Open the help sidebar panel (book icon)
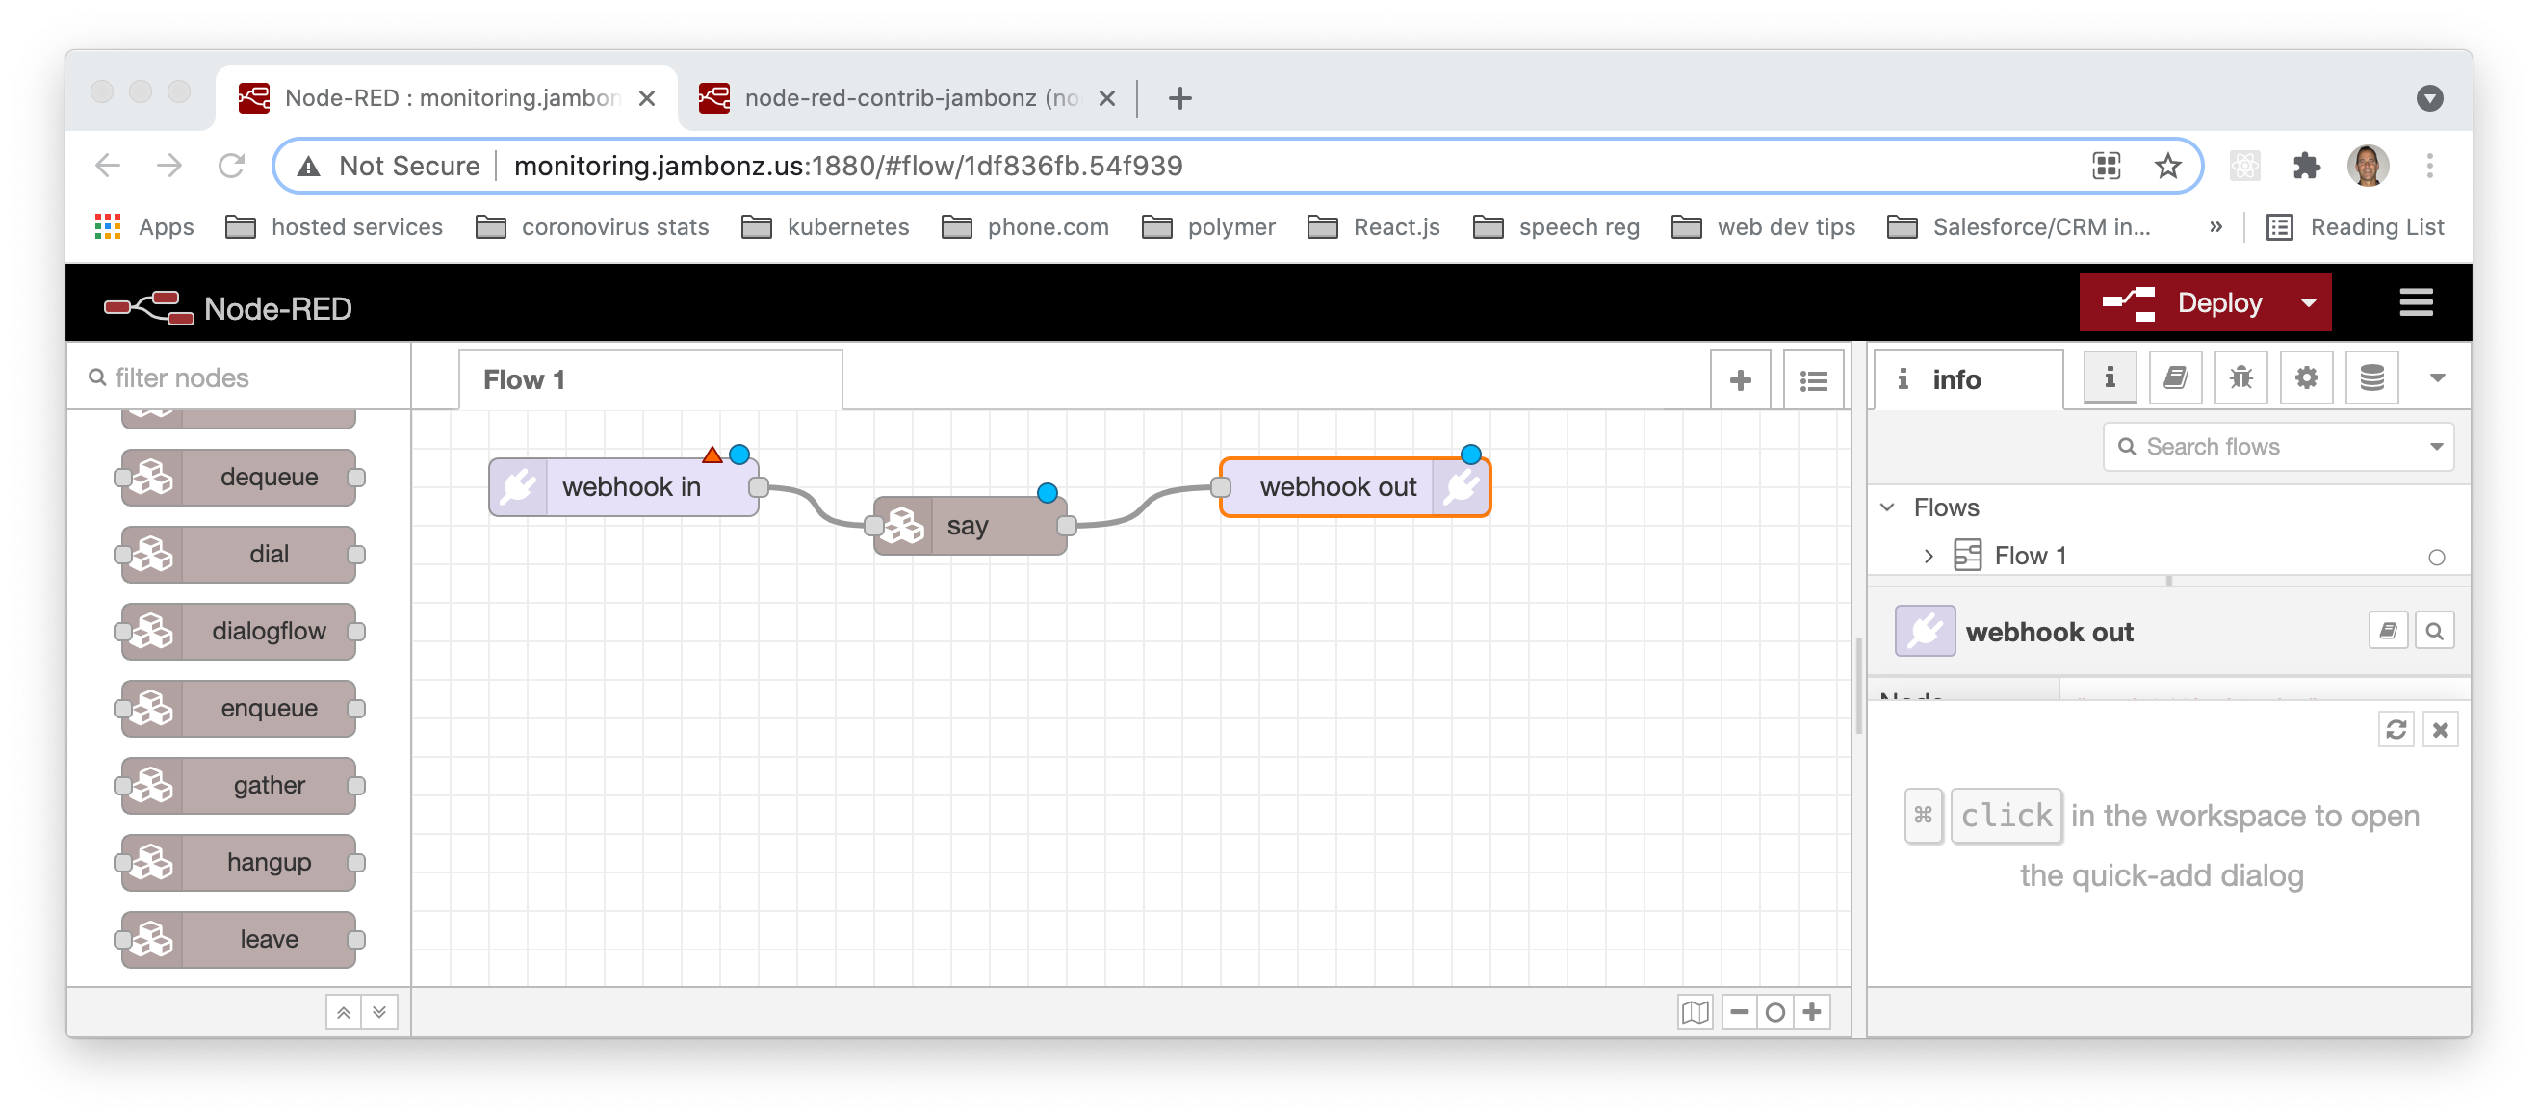2538x1119 pixels. click(2174, 377)
